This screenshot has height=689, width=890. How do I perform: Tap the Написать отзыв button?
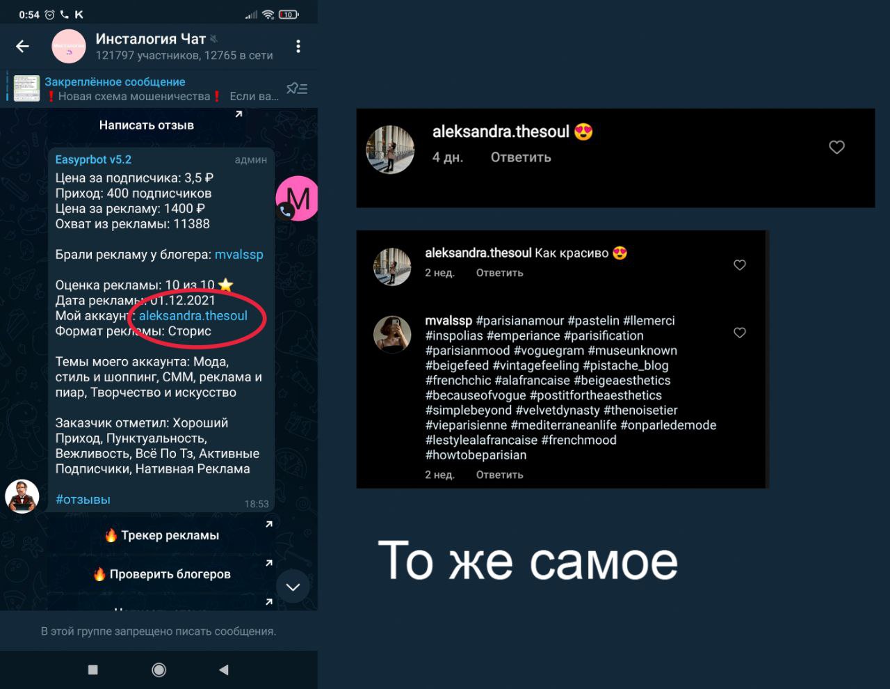(147, 125)
